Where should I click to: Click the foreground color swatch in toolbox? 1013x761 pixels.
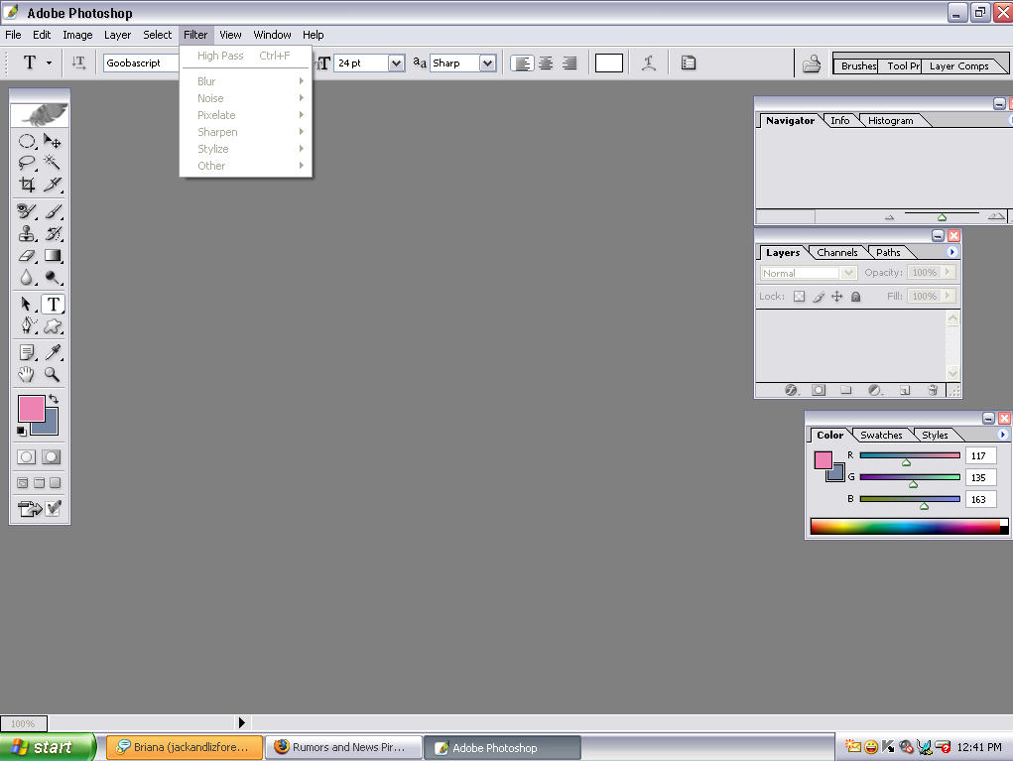pyautogui.click(x=31, y=408)
